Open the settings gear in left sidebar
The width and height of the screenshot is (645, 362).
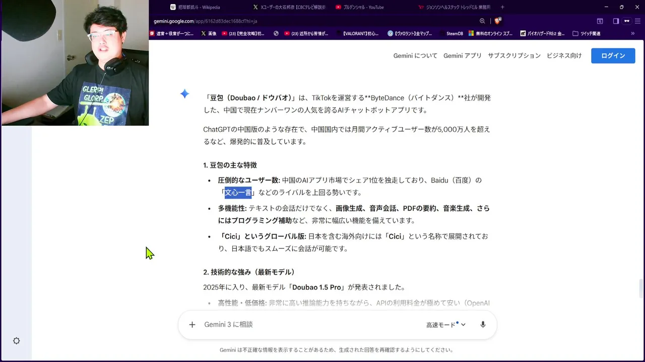(x=16, y=341)
